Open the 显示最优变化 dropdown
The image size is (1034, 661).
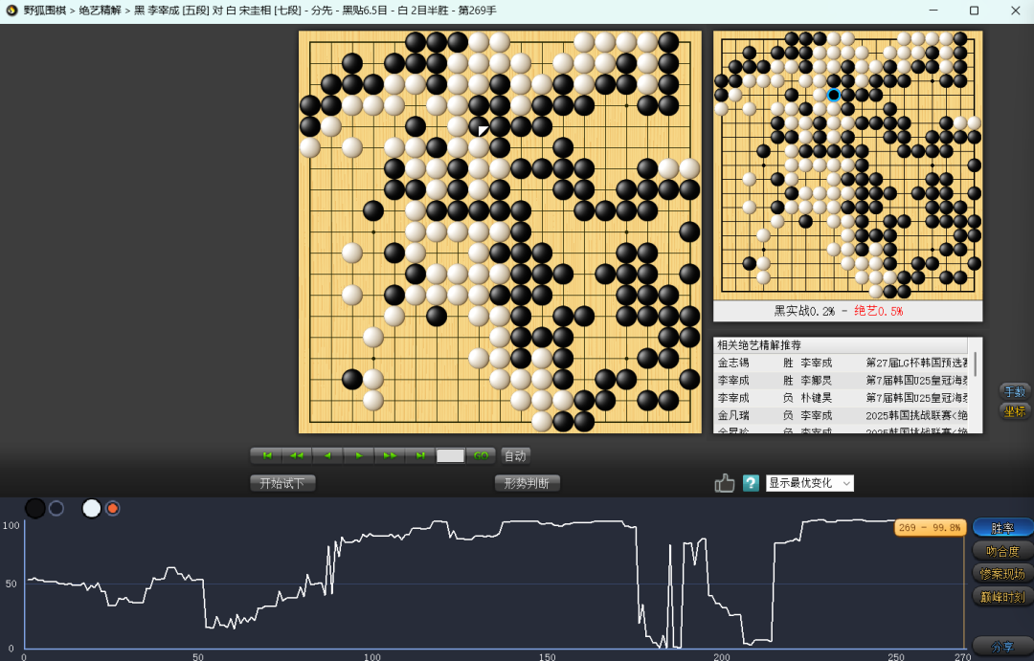click(x=809, y=483)
